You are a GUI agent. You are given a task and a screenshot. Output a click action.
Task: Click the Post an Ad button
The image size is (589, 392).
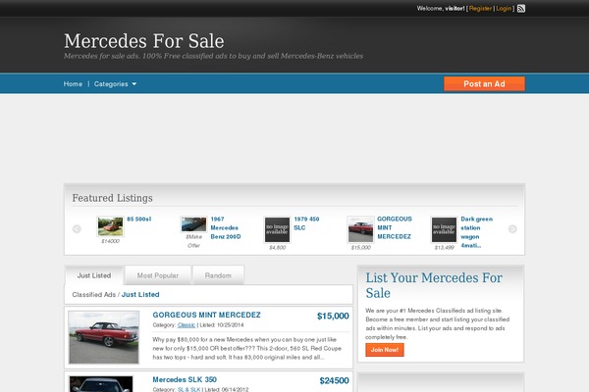pos(484,84)
